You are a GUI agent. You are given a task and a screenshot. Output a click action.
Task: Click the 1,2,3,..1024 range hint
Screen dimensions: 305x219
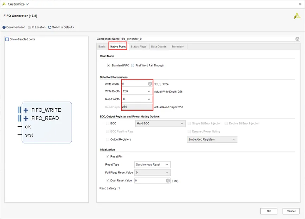[x=161, y=84]
